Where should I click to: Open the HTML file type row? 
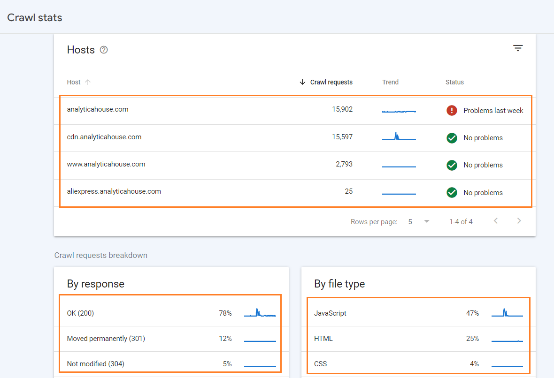418,339
